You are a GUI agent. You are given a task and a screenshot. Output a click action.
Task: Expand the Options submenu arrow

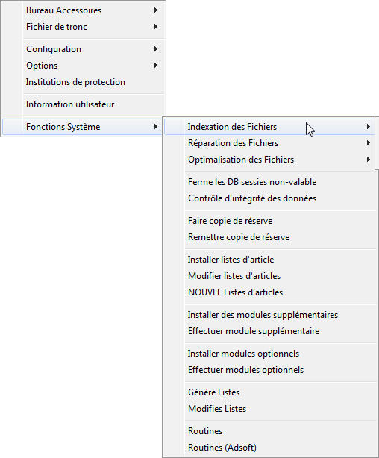click(x=156, y=66)
